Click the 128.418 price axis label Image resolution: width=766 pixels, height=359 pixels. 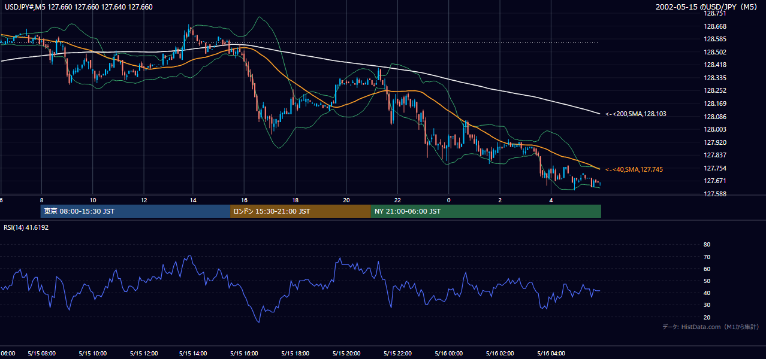click(715, 65)
